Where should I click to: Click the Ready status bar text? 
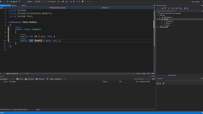tap(2, 113)
